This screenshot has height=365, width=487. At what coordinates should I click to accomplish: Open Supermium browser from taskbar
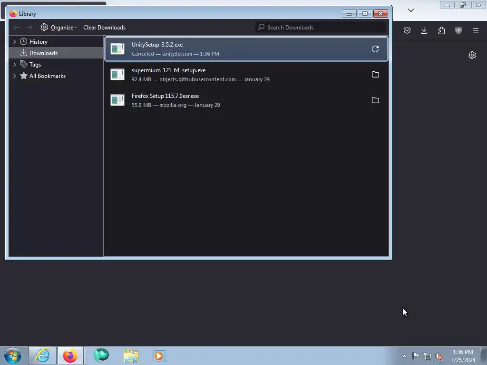coord(101,355)
